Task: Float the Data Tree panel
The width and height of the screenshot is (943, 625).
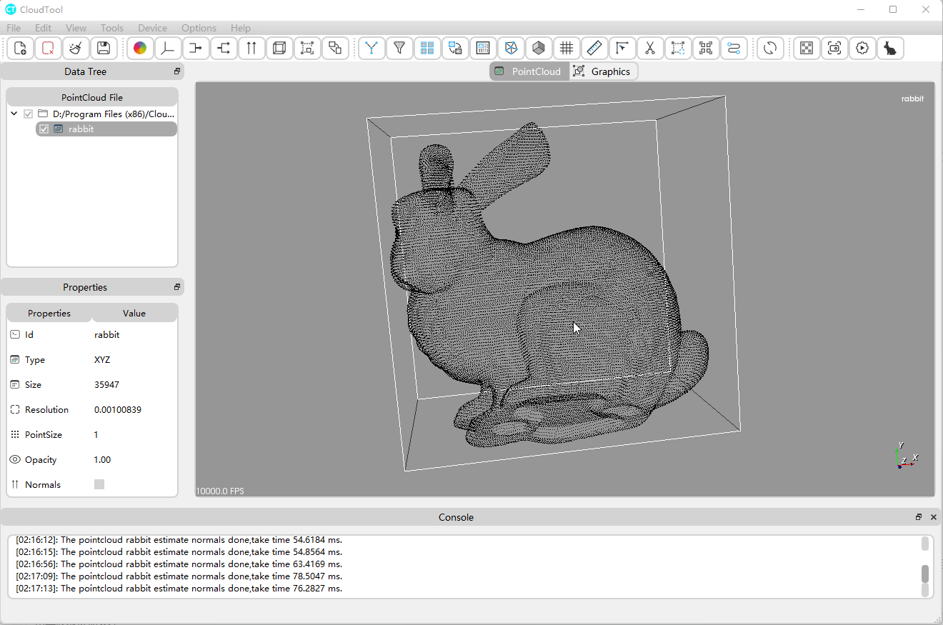Action: coord(177,71)
